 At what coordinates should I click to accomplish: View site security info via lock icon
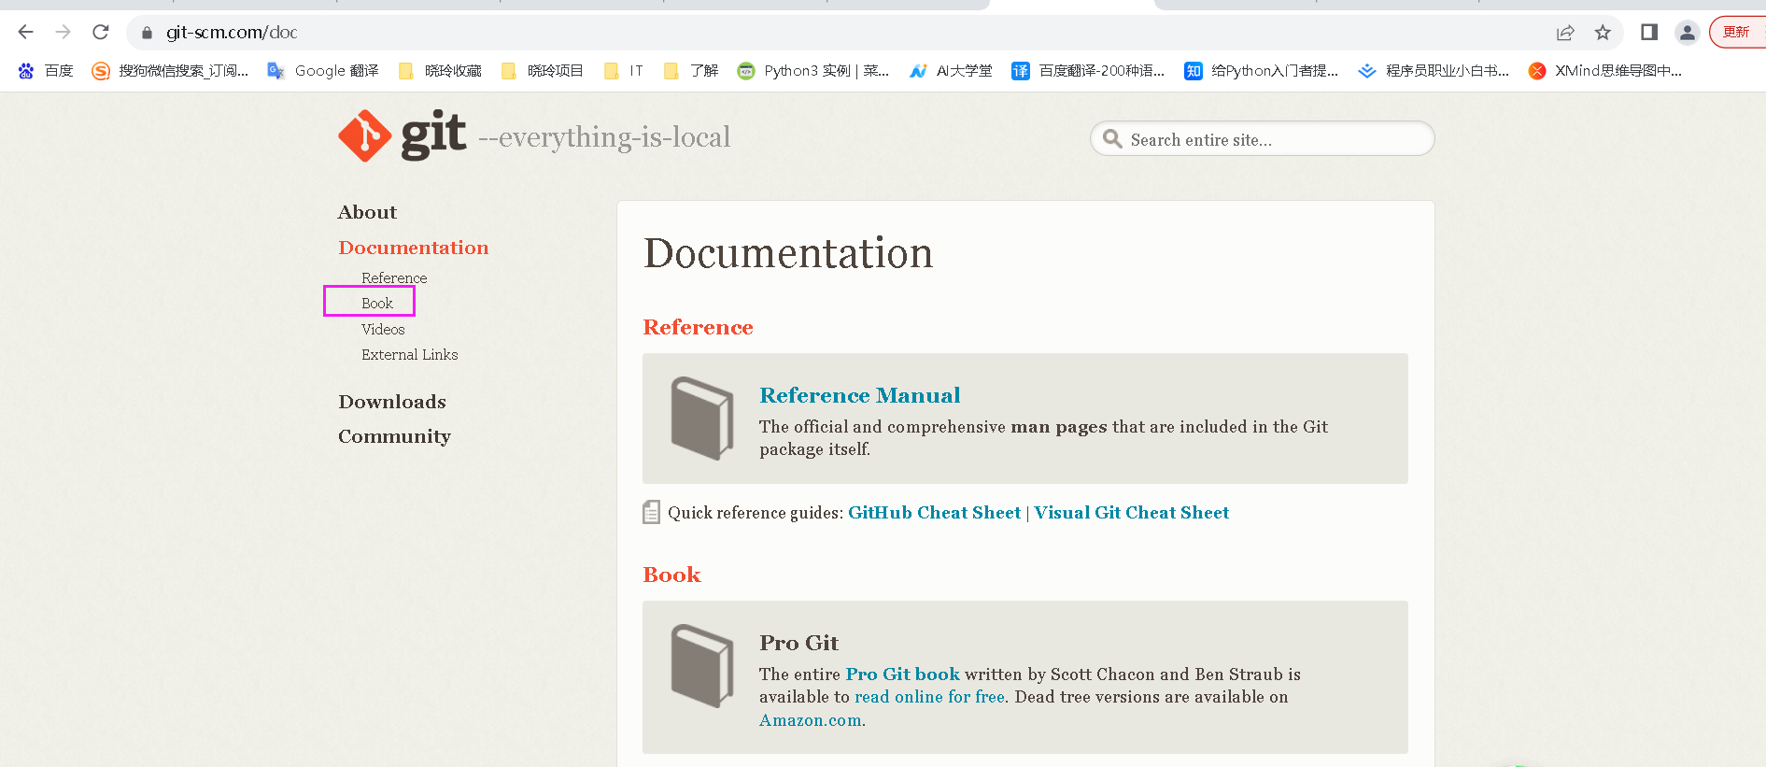[x=147, y=33]
